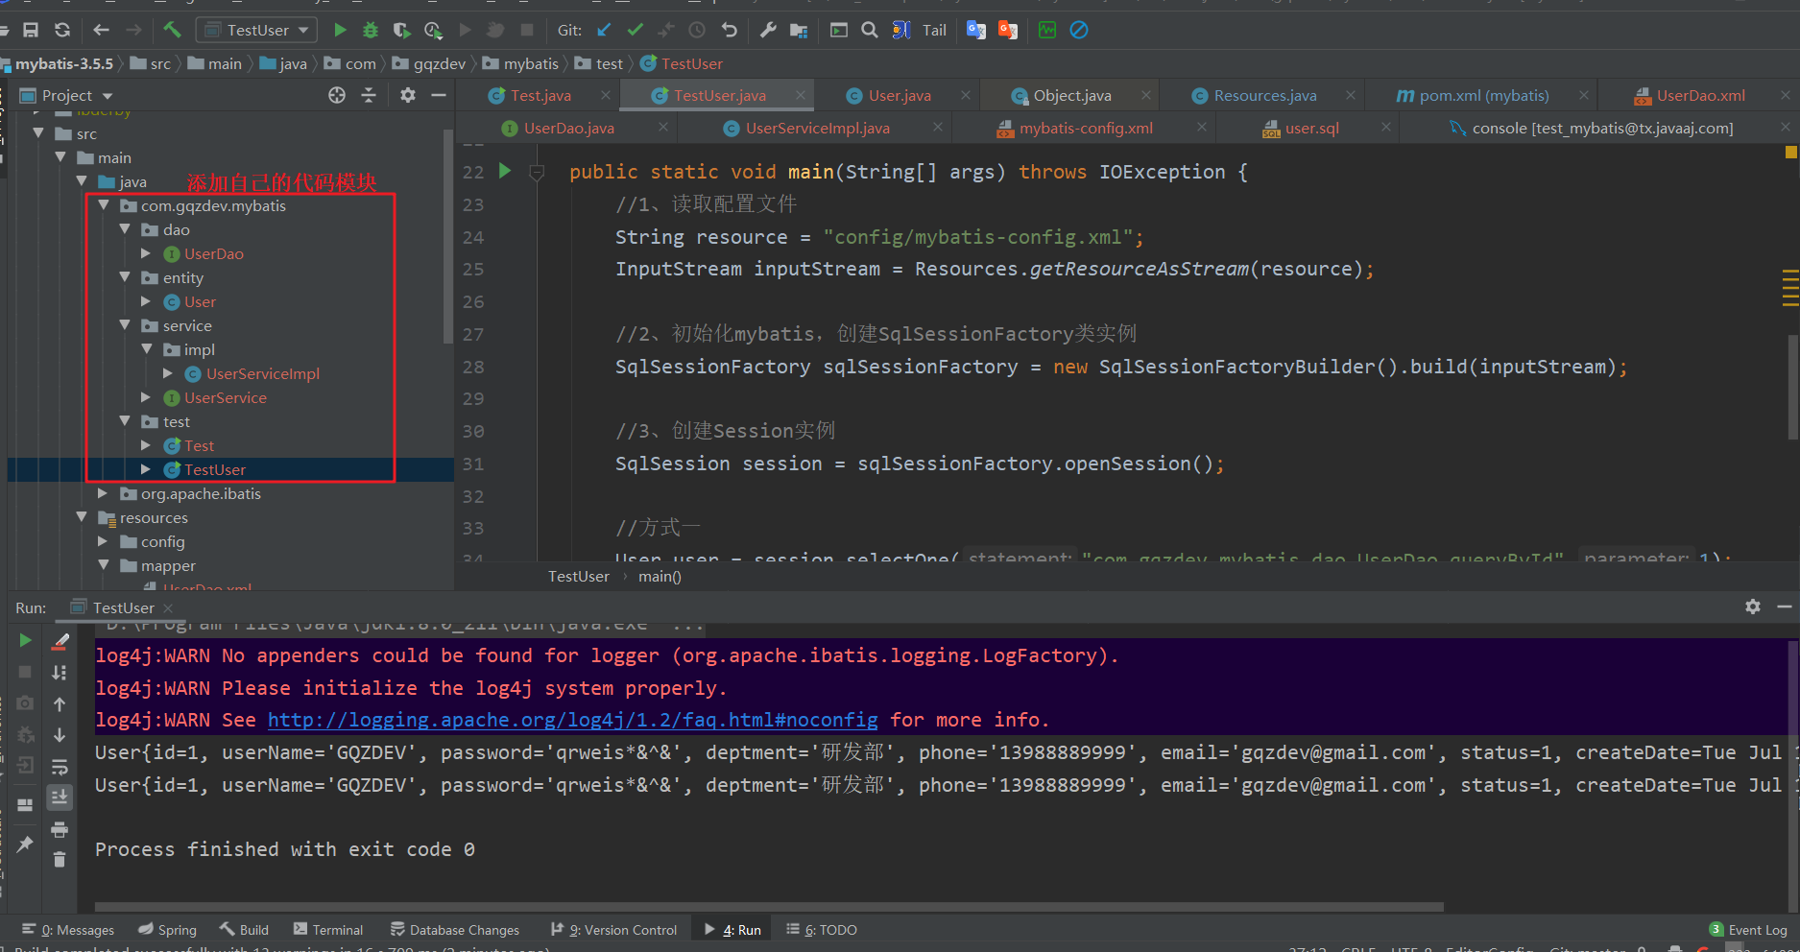The image size is (1800, 952).
Task: Expand the org.apache.ibatis package
Action: pos(103,493)
